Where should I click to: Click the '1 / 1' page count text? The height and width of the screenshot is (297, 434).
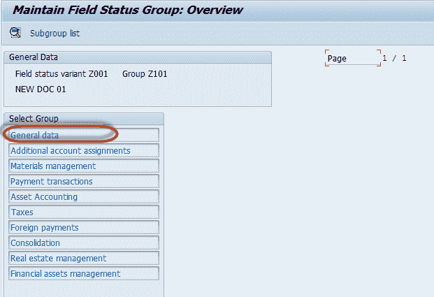coord(394,58)
